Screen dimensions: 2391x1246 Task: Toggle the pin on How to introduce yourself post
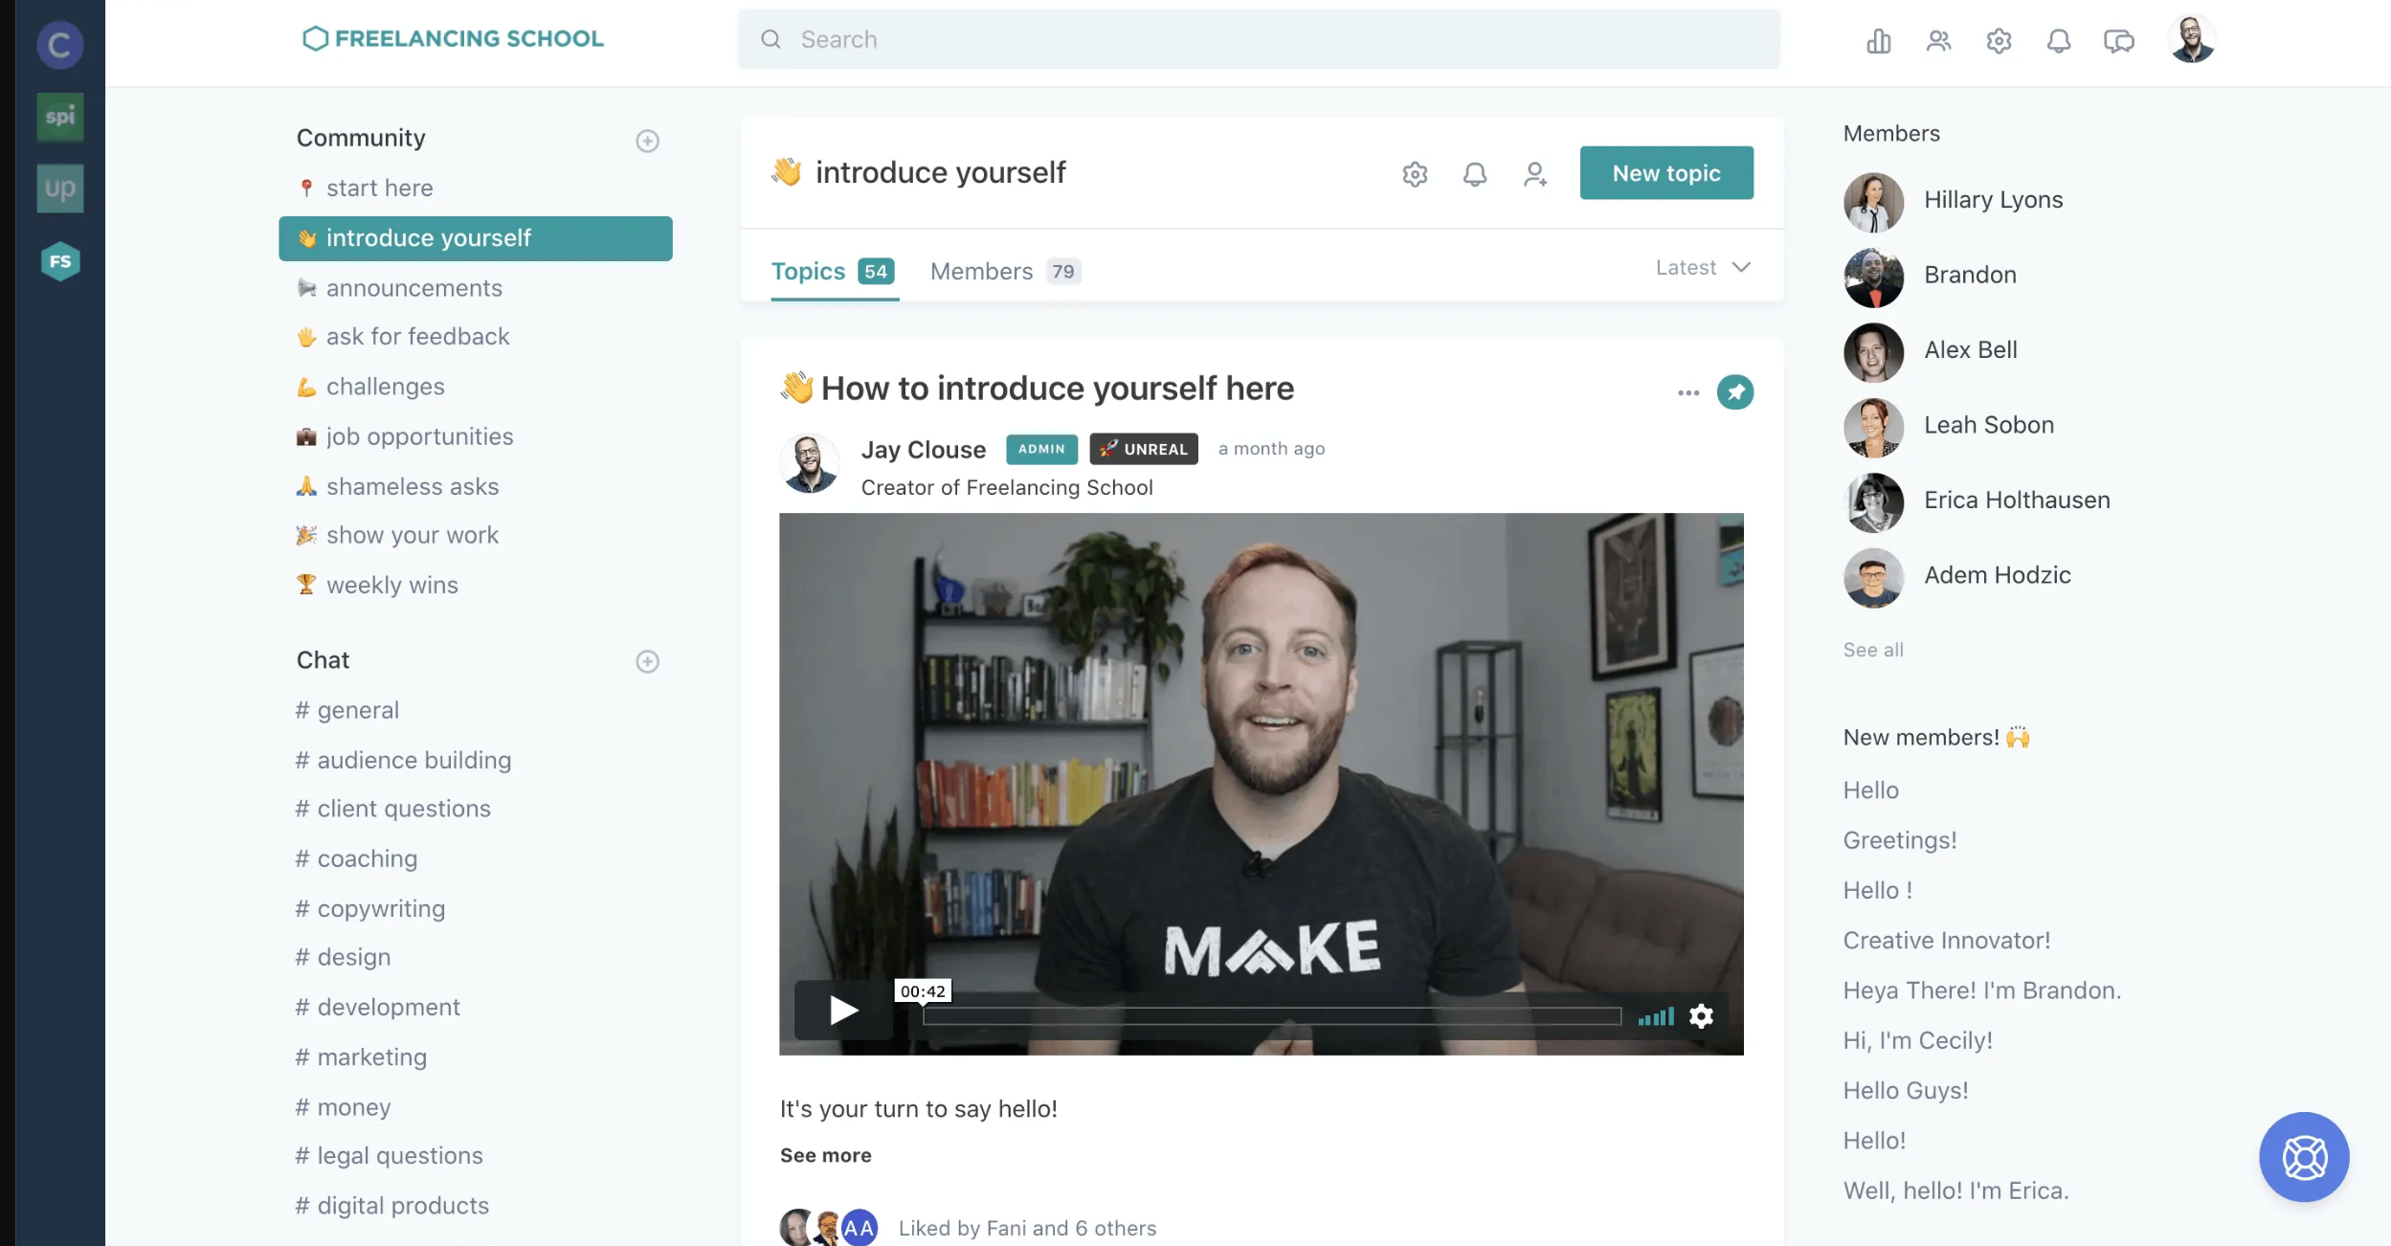point(1734,392)
